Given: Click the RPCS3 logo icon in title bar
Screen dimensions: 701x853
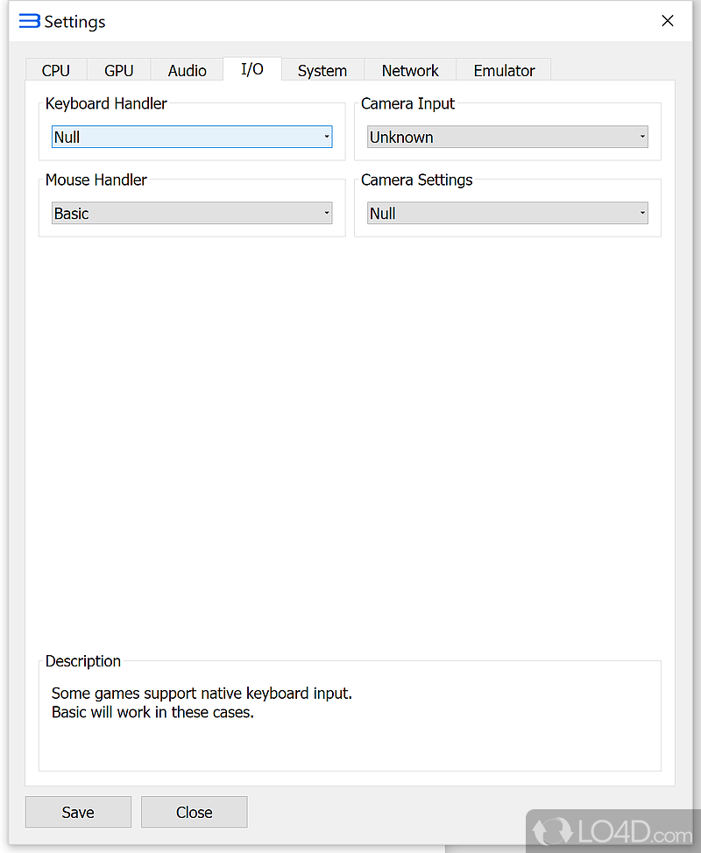Looking at the screenshot, I should [30, 21].
